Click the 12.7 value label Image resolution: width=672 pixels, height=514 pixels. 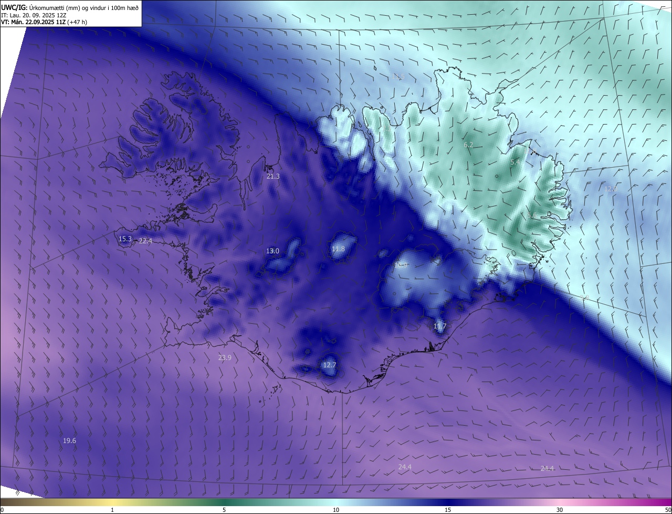pyautogui.click(x=329, y=365)
